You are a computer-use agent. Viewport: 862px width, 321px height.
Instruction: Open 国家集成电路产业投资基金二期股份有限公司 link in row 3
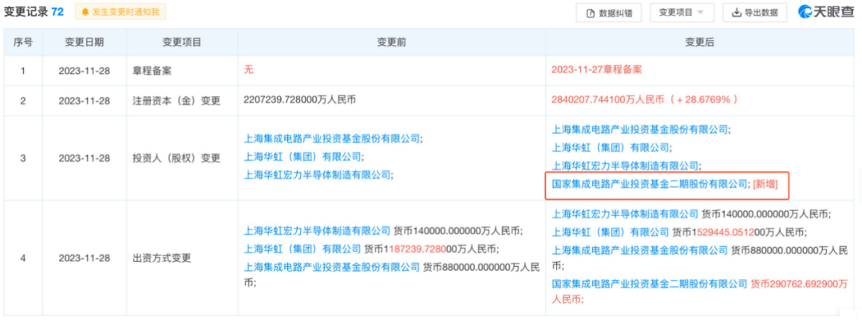pyautogui.click(x=650, y=184)
